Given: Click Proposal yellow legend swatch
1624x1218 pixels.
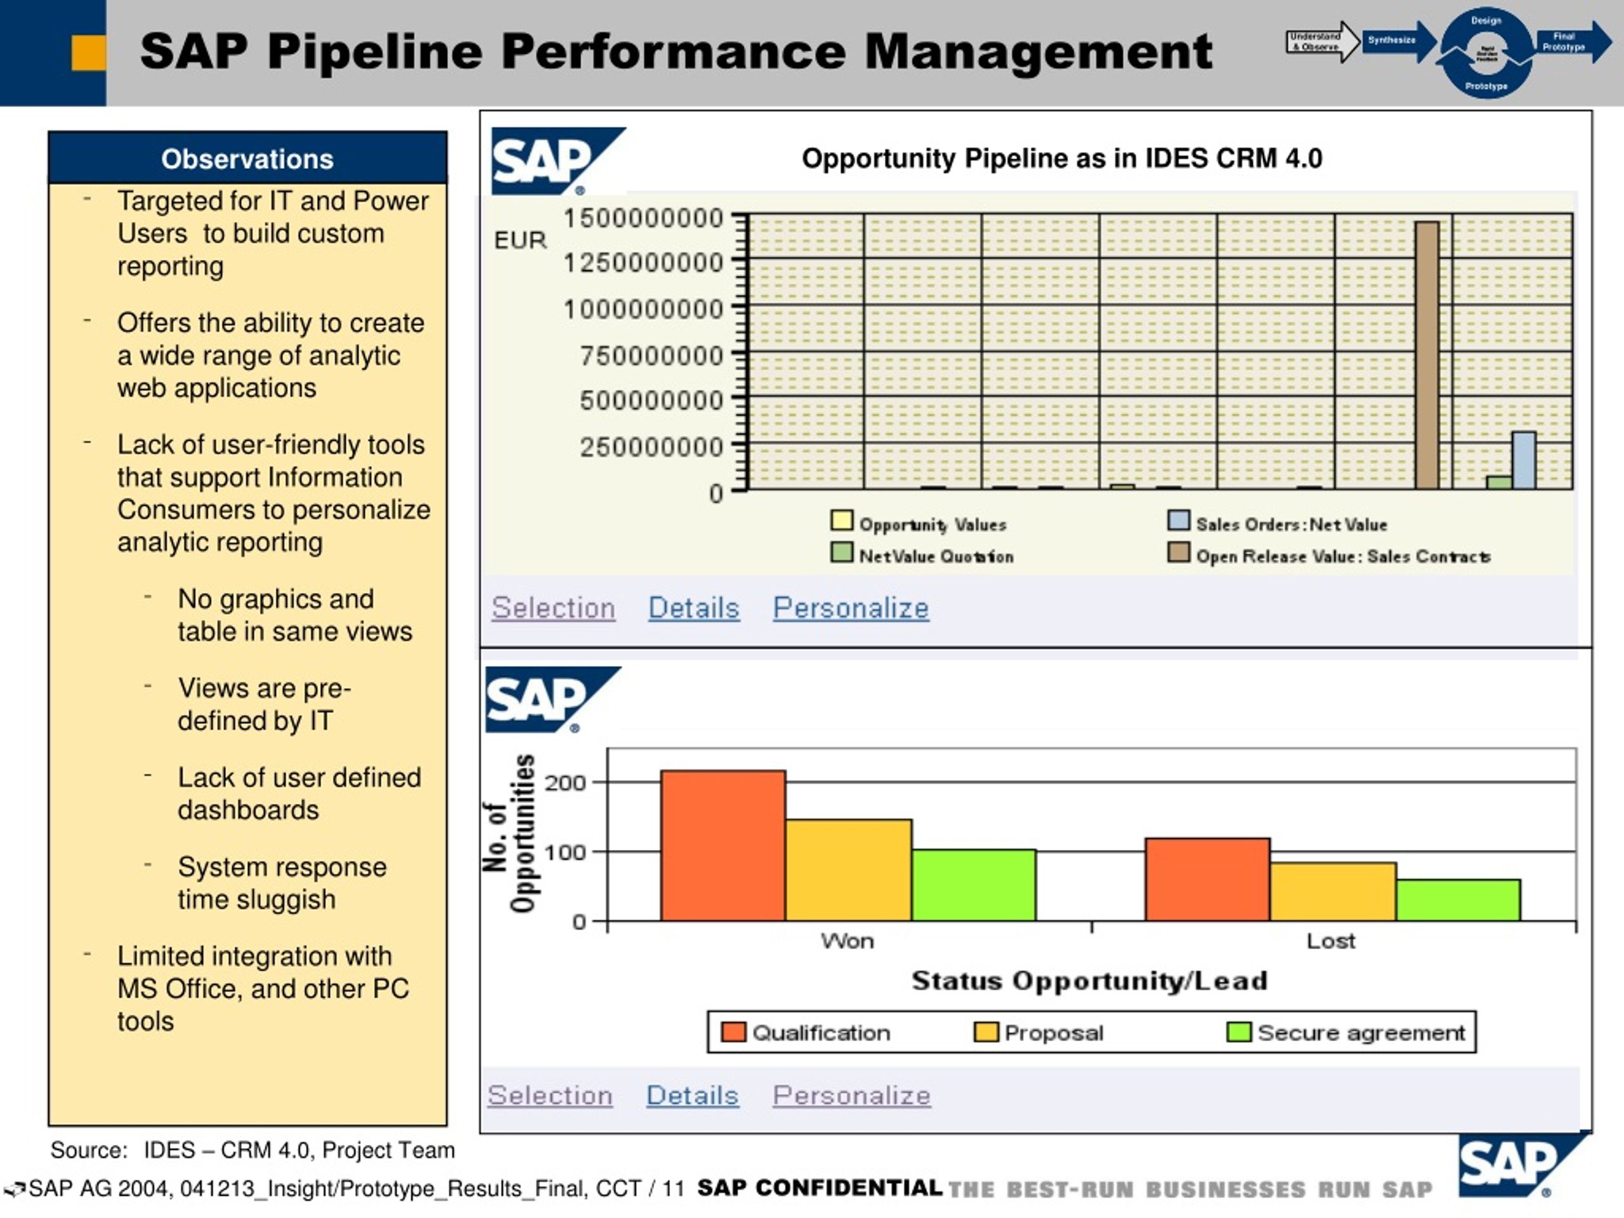Looking at the screenshot, I should [986, 1031].
